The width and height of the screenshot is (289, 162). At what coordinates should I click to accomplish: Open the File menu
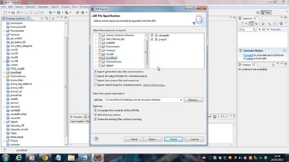click(4, 7)
